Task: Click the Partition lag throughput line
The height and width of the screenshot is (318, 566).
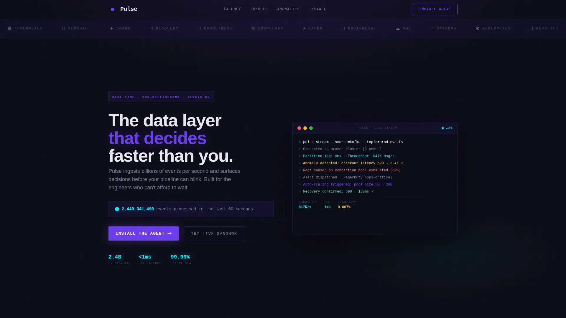Action: coord(348,156)
